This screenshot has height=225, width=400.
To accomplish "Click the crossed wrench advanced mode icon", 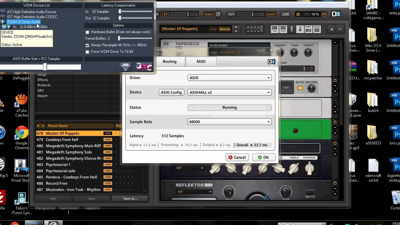I will [x=144, y=66].
